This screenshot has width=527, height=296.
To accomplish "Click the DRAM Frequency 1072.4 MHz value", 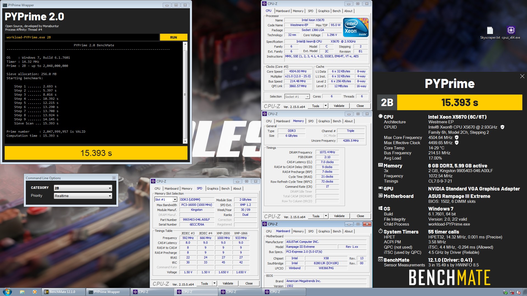I will 327,152.
